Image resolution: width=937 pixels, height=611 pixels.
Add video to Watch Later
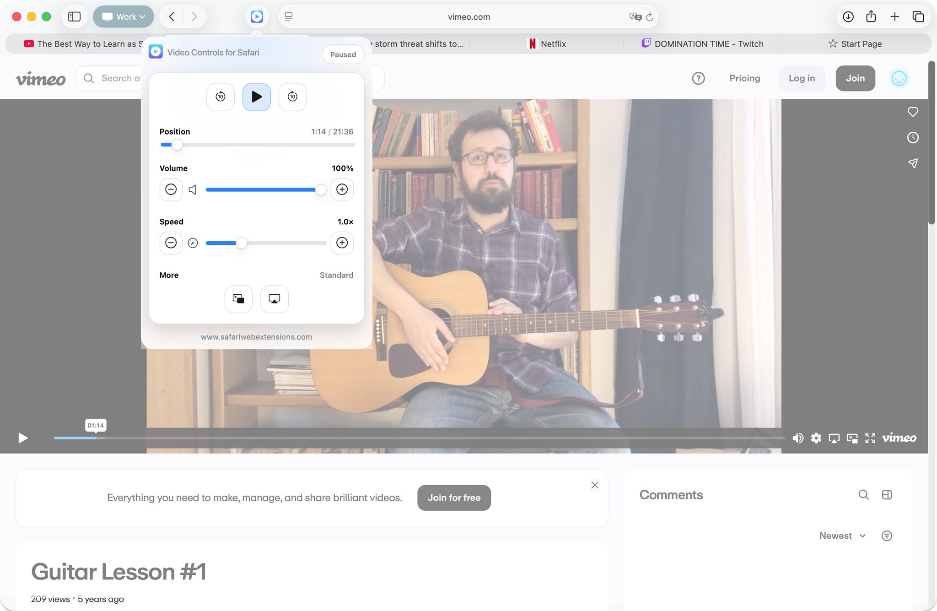913,137
